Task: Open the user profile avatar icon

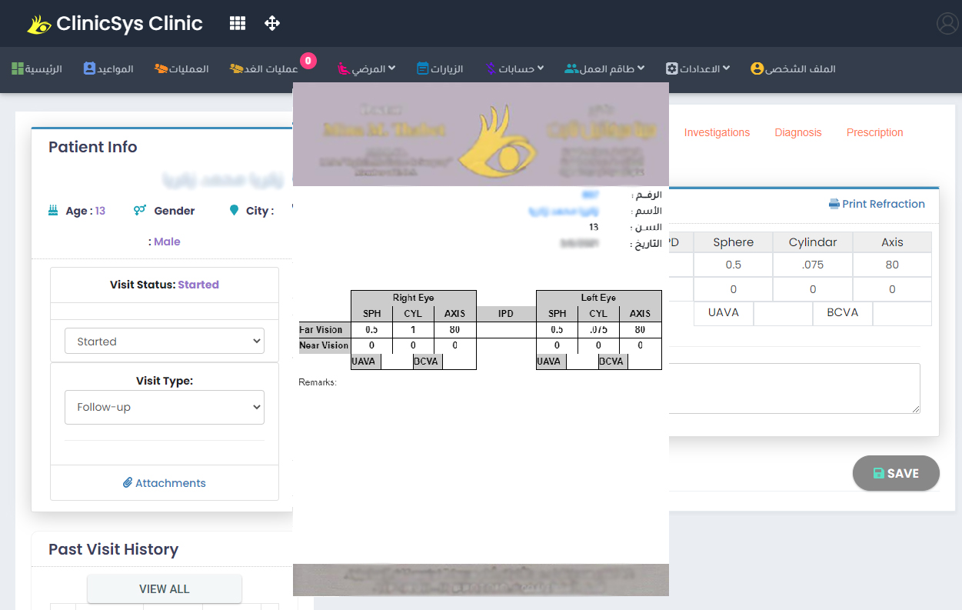Action: [947, 23]
